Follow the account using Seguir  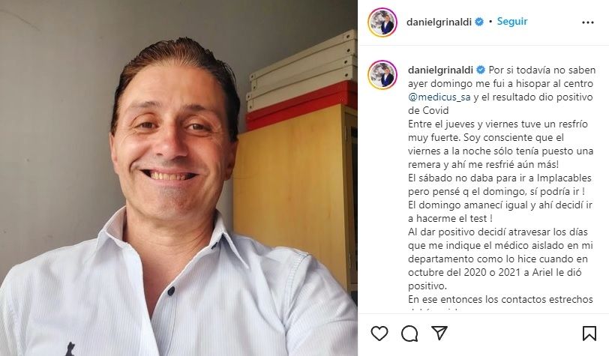point(512,21)
